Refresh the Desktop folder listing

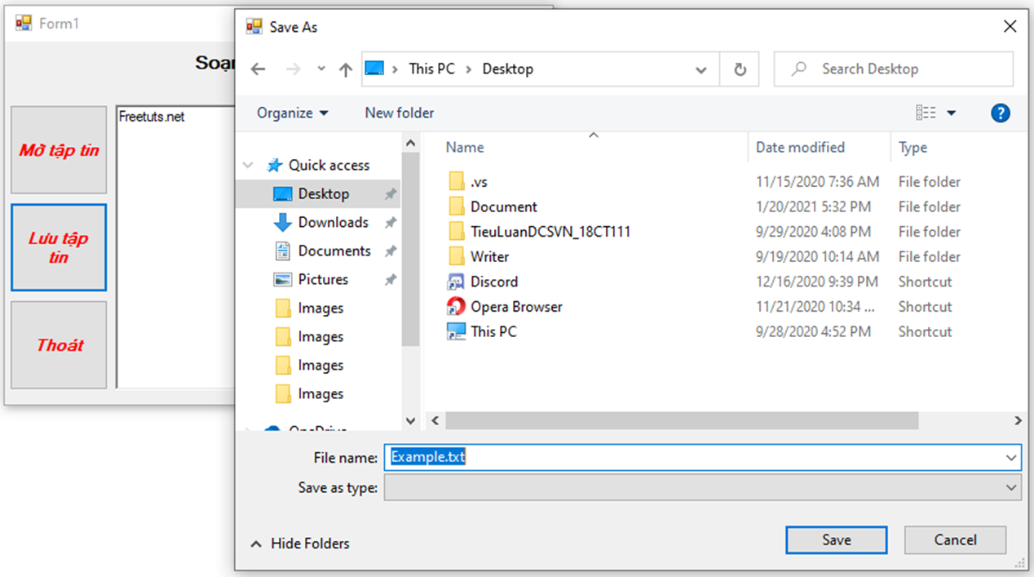tap(740, 69)
